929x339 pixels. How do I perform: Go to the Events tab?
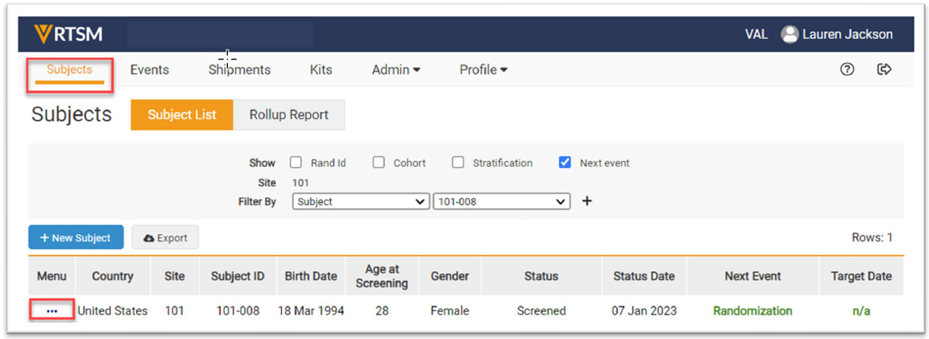150,70
